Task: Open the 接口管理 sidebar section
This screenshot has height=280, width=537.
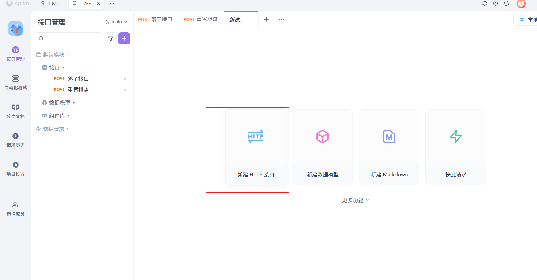Action: 15,54
